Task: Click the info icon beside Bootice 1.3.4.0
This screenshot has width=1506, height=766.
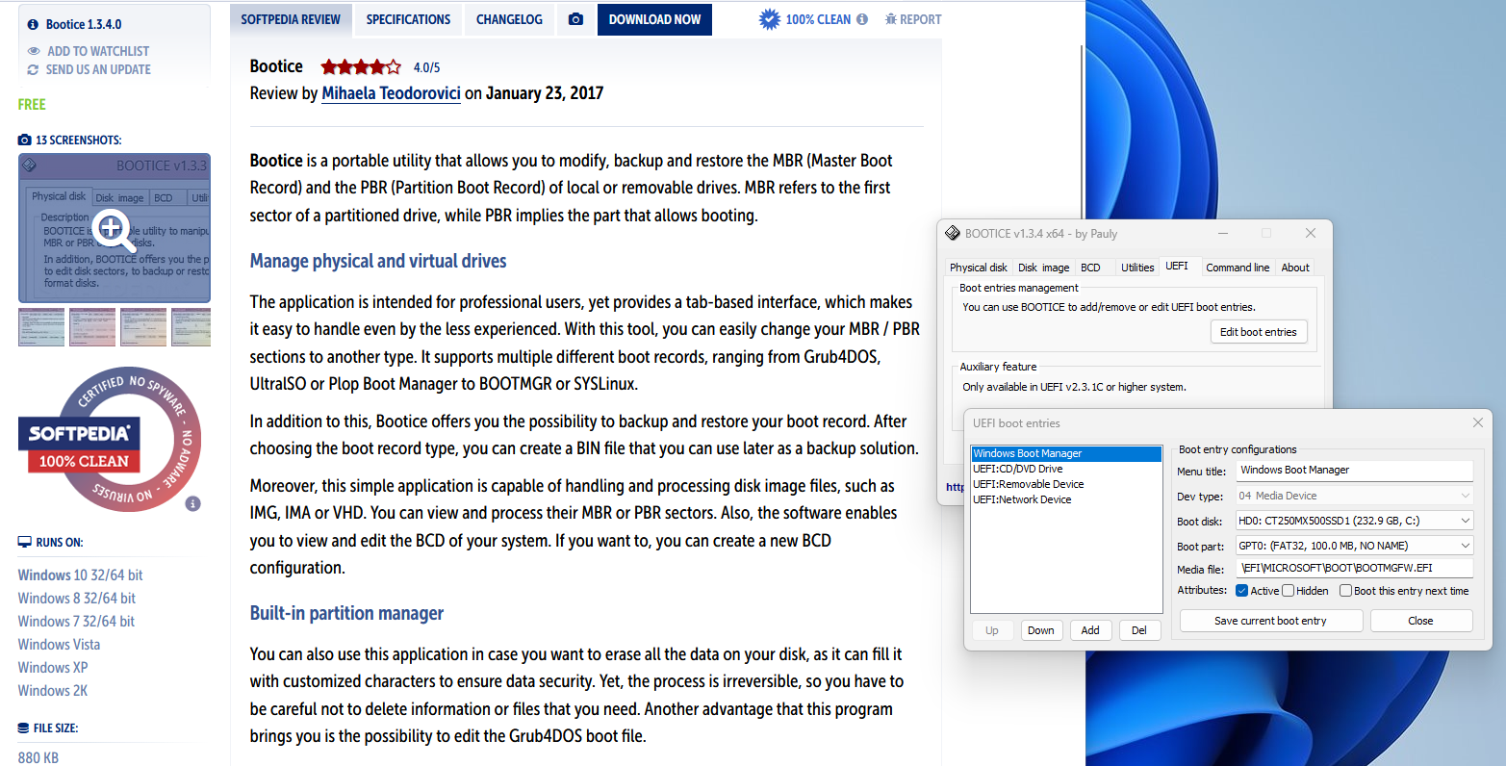Action: (x=34, y=24)
